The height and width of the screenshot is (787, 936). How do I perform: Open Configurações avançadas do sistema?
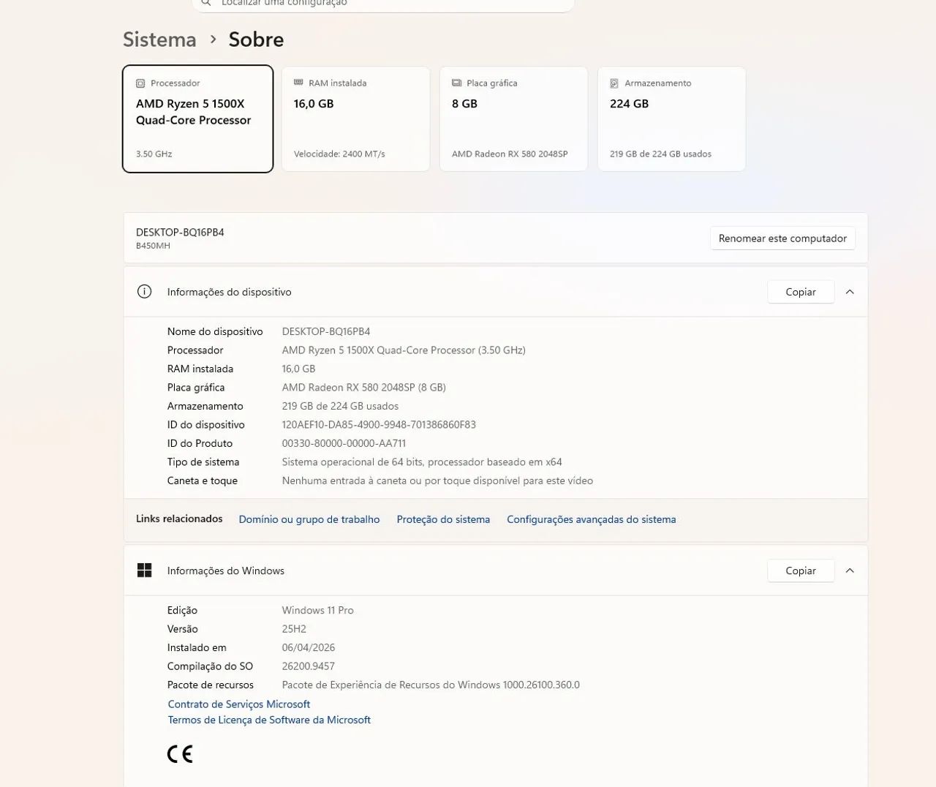tap(592, 519)
